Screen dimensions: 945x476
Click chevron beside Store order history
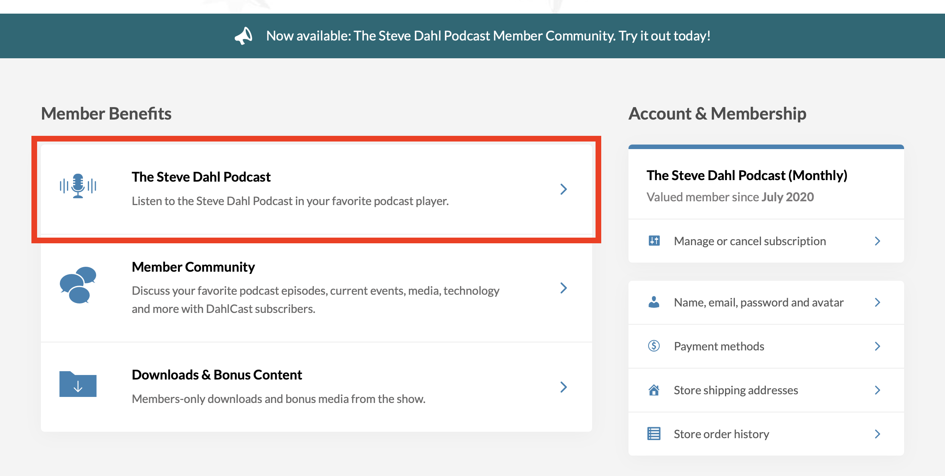[x=878, y=434]
